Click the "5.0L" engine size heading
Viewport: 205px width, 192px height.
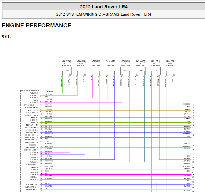point(6,37)
